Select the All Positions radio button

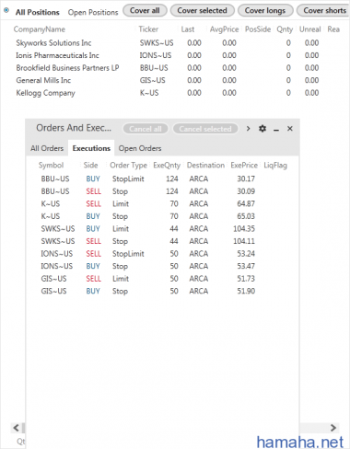[x=6, y=10]
